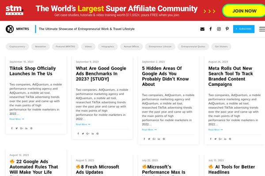Viewport: 265px width, 176px height.
Task: Open the MRKTRS circular logo
Action: [10, 29]
